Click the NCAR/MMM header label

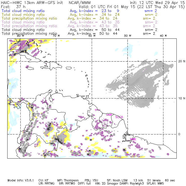pyautogui.click(x=80, y=3)
